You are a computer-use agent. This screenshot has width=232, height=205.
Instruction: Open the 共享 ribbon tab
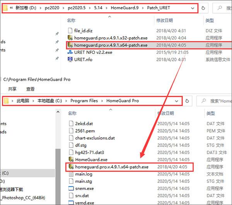tap(12, 89)
